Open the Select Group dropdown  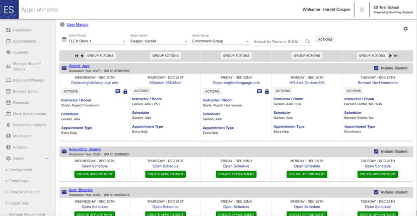tap(221, 41)
